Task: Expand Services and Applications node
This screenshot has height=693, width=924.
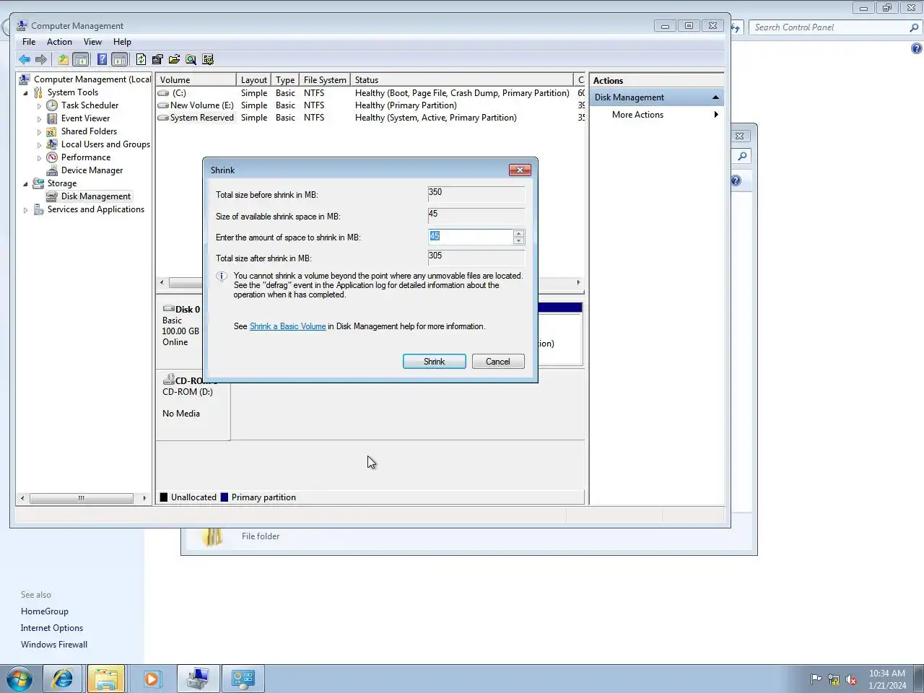Action: pyautogui.click(x=25, y=210)
